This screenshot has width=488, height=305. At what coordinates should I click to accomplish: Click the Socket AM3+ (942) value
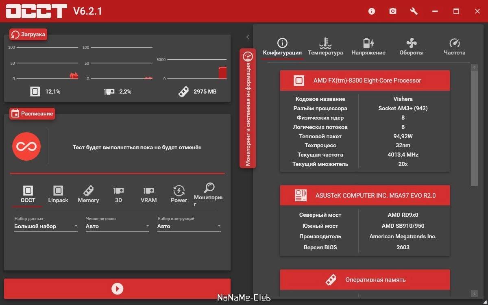click(x=403, y=108)
